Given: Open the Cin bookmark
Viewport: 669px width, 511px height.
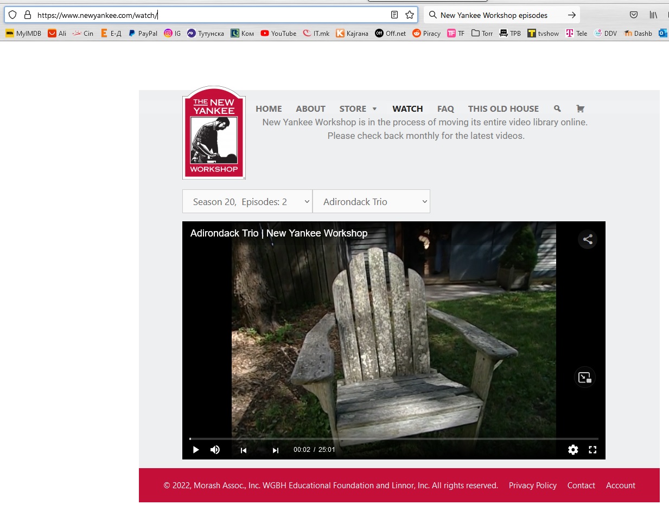Looking at the screenshot, I should pos(83,33).
